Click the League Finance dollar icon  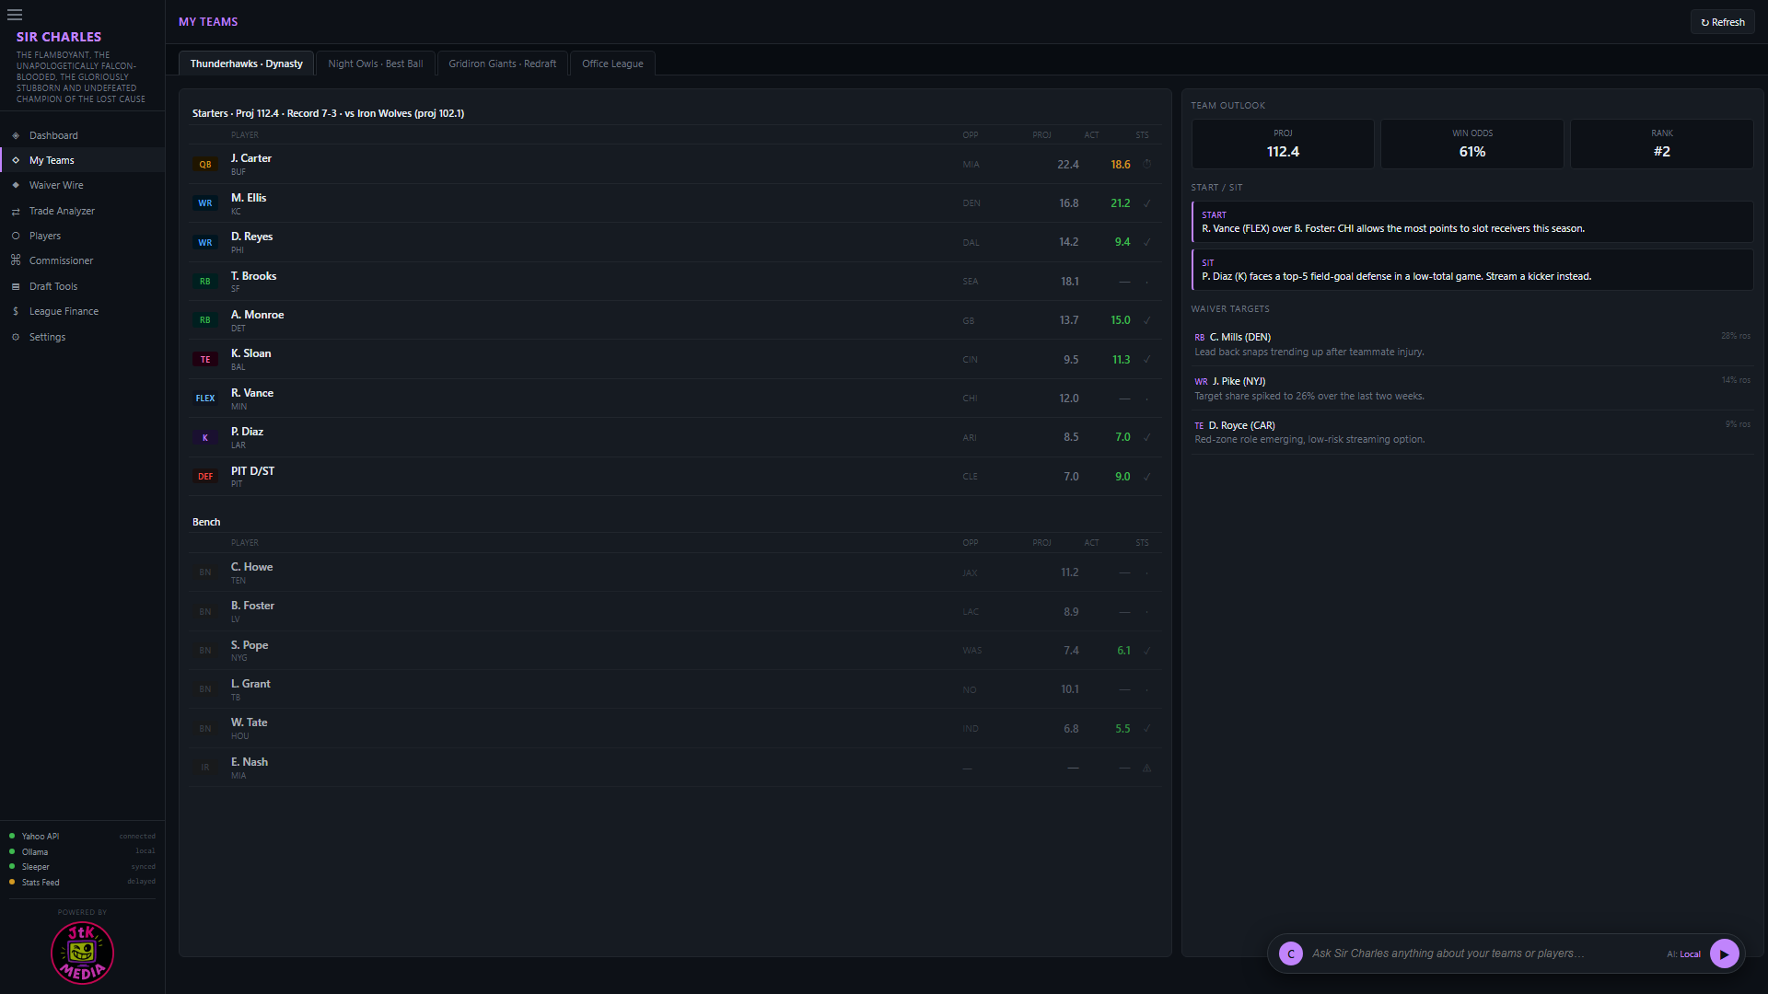coord(16,311)
